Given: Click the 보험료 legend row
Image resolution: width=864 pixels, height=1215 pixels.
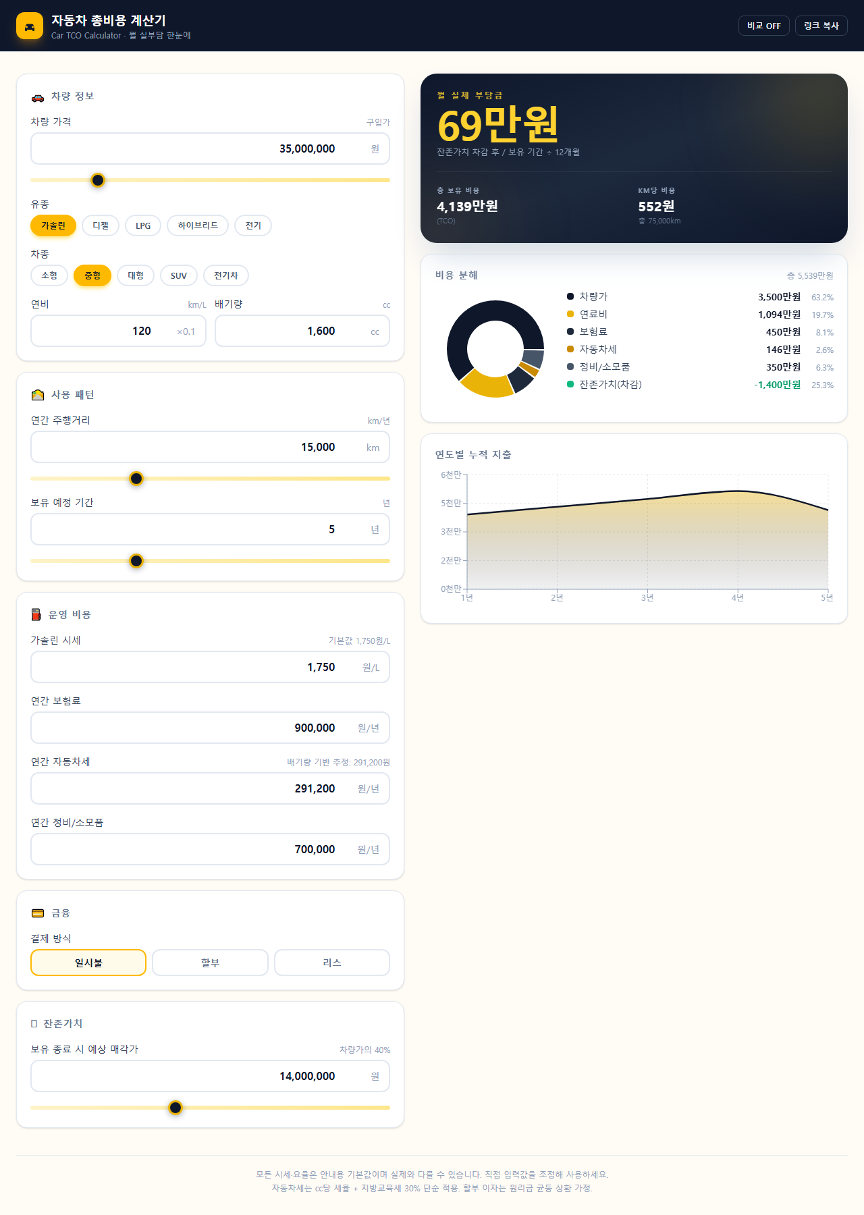Looking at the screenshot, I should coord(700,332).
